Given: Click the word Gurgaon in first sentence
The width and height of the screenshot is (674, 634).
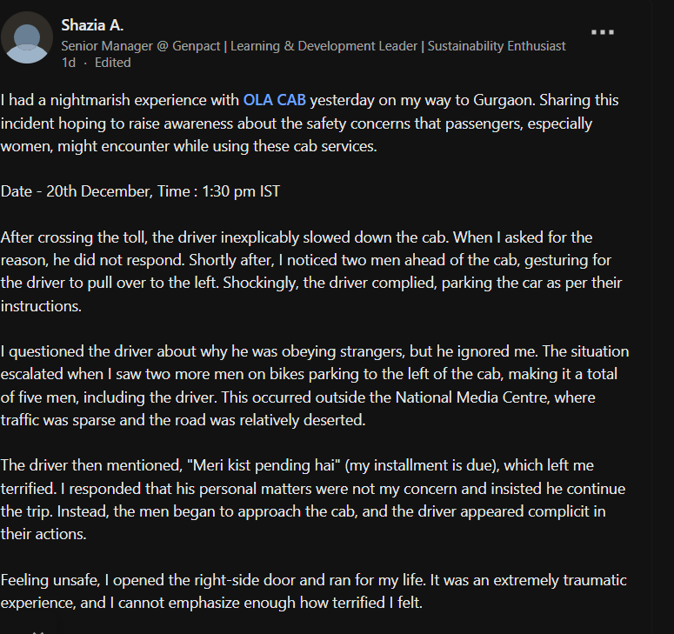Looking at the screenshot, I should pyautogui.click(x=504, y=100).
